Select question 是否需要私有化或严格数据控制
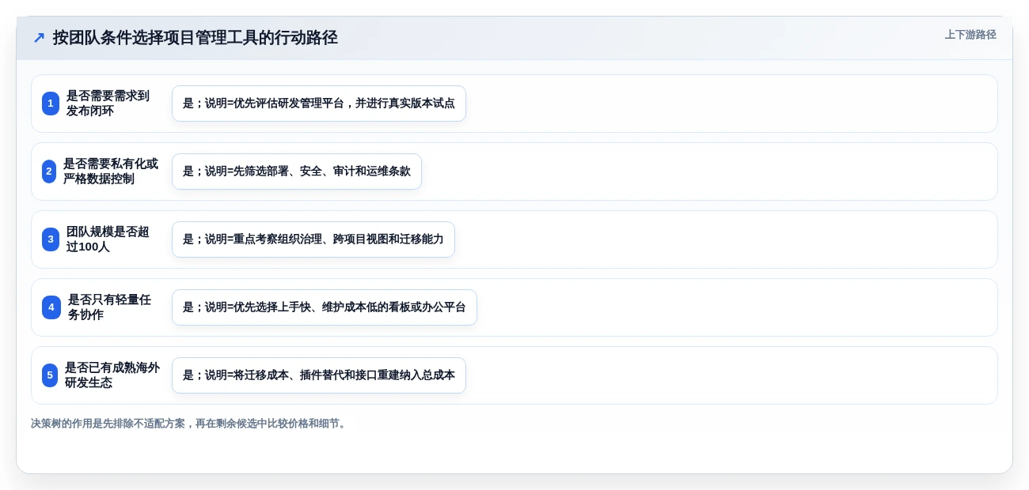The width and height of the screenshot is (1029, 490). point(111,171)
